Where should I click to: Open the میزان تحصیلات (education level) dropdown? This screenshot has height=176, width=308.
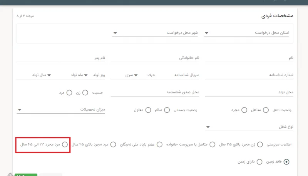[62, 110]
